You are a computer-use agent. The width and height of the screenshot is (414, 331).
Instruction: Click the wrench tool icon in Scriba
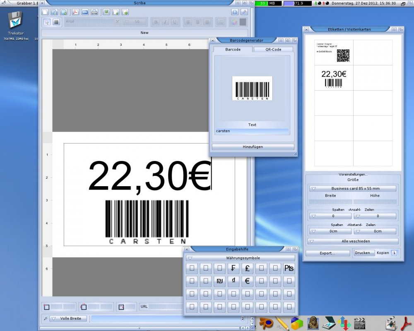click(244, 12)
